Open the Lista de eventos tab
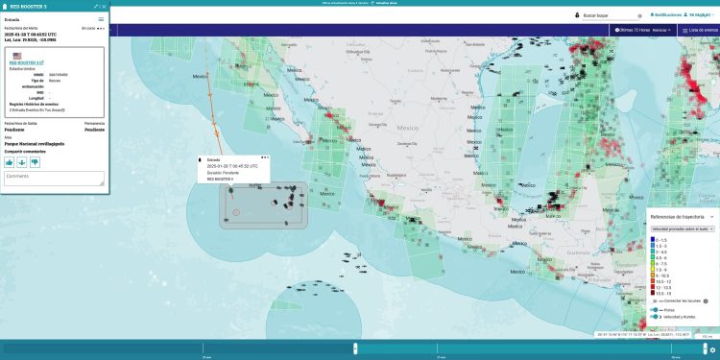The width and height of the screenshot is (720, 360). 700,31
